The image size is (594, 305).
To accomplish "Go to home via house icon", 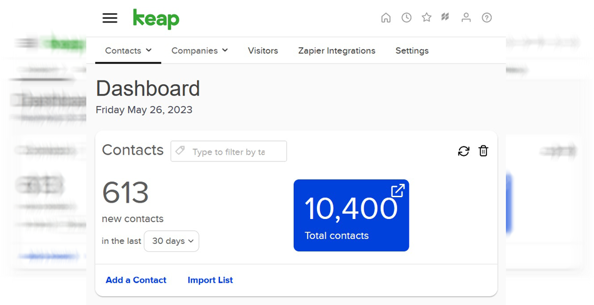I will coord(386,17).
